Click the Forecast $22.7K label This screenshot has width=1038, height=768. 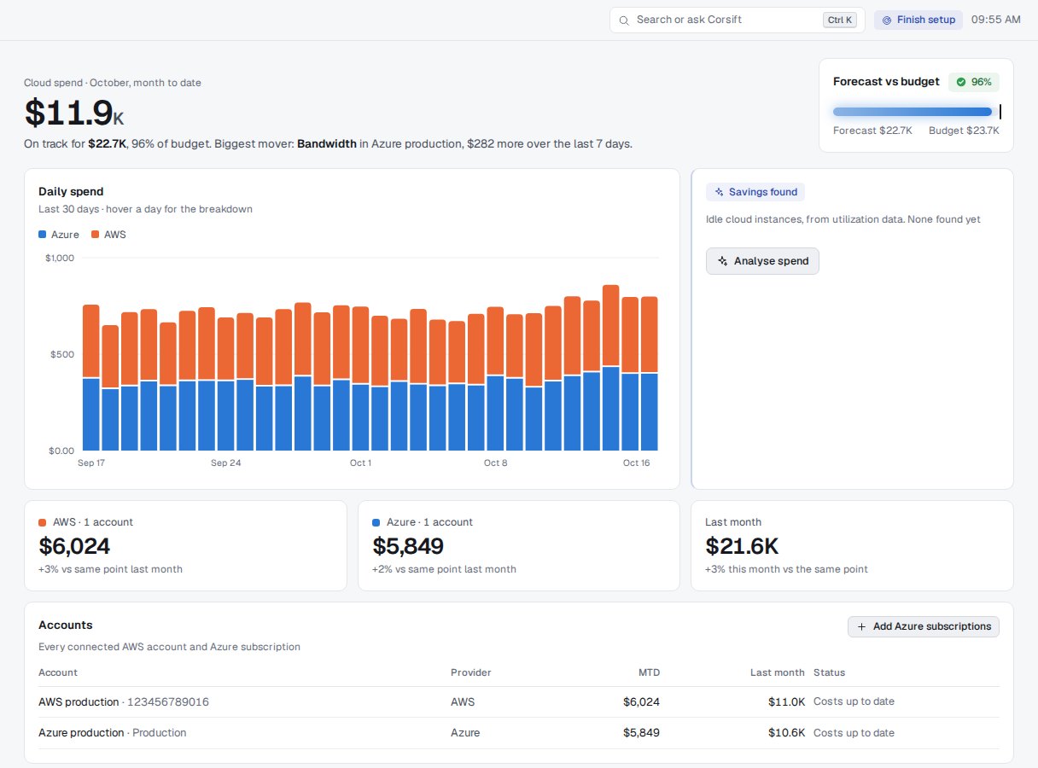click(872, 131)
